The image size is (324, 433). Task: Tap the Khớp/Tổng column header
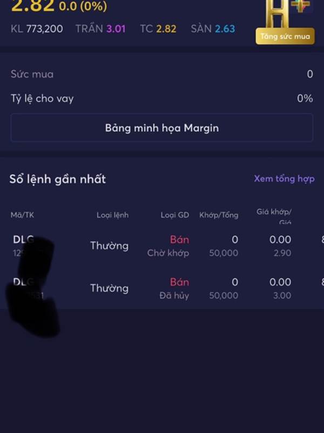[x=219, y=215]
